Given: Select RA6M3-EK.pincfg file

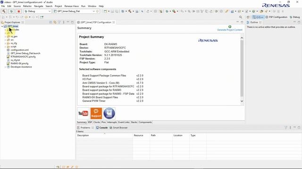Looking at the screenshot, I should pyautogui.click(x=19, y=63).
